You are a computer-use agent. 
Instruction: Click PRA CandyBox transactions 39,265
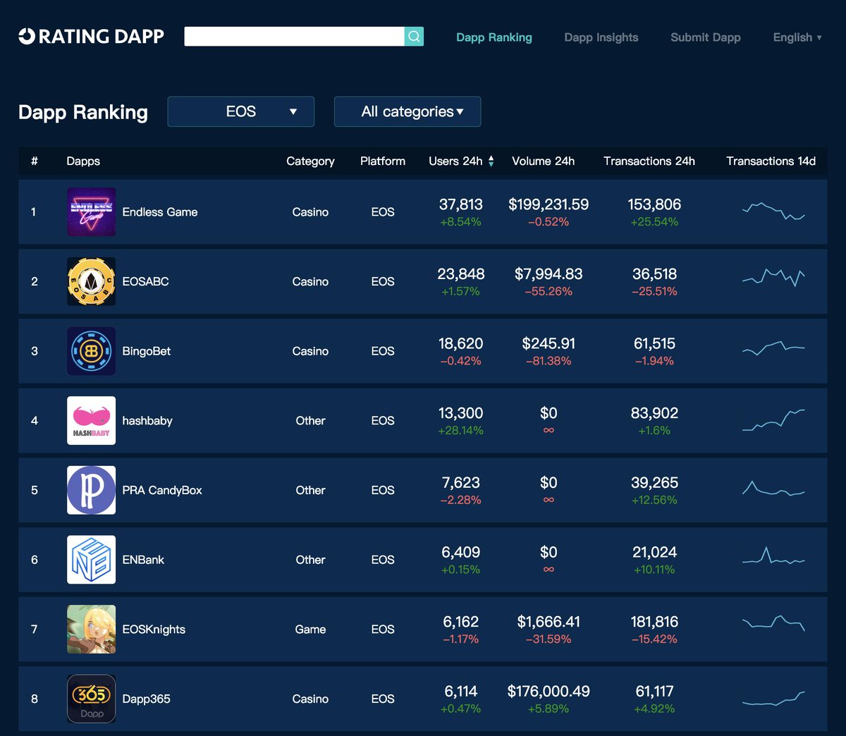click(x=654, y=483)
